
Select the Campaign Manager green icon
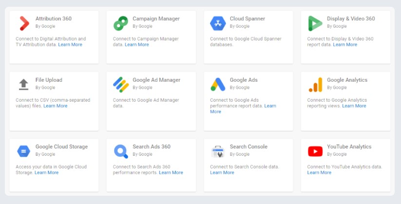[x=121, y=23]
